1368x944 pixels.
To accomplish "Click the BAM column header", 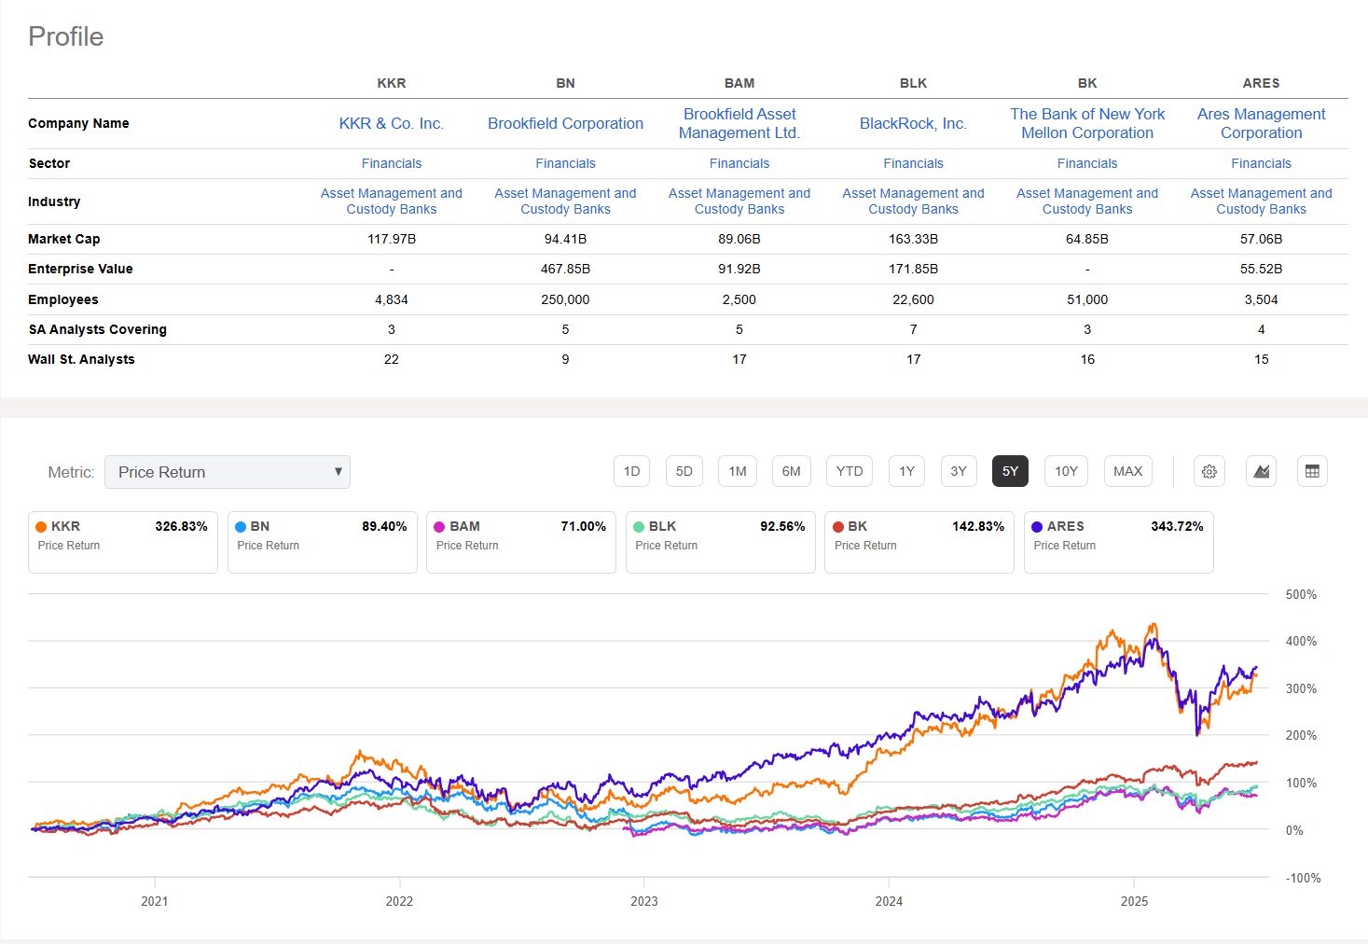I will [739, 83].
